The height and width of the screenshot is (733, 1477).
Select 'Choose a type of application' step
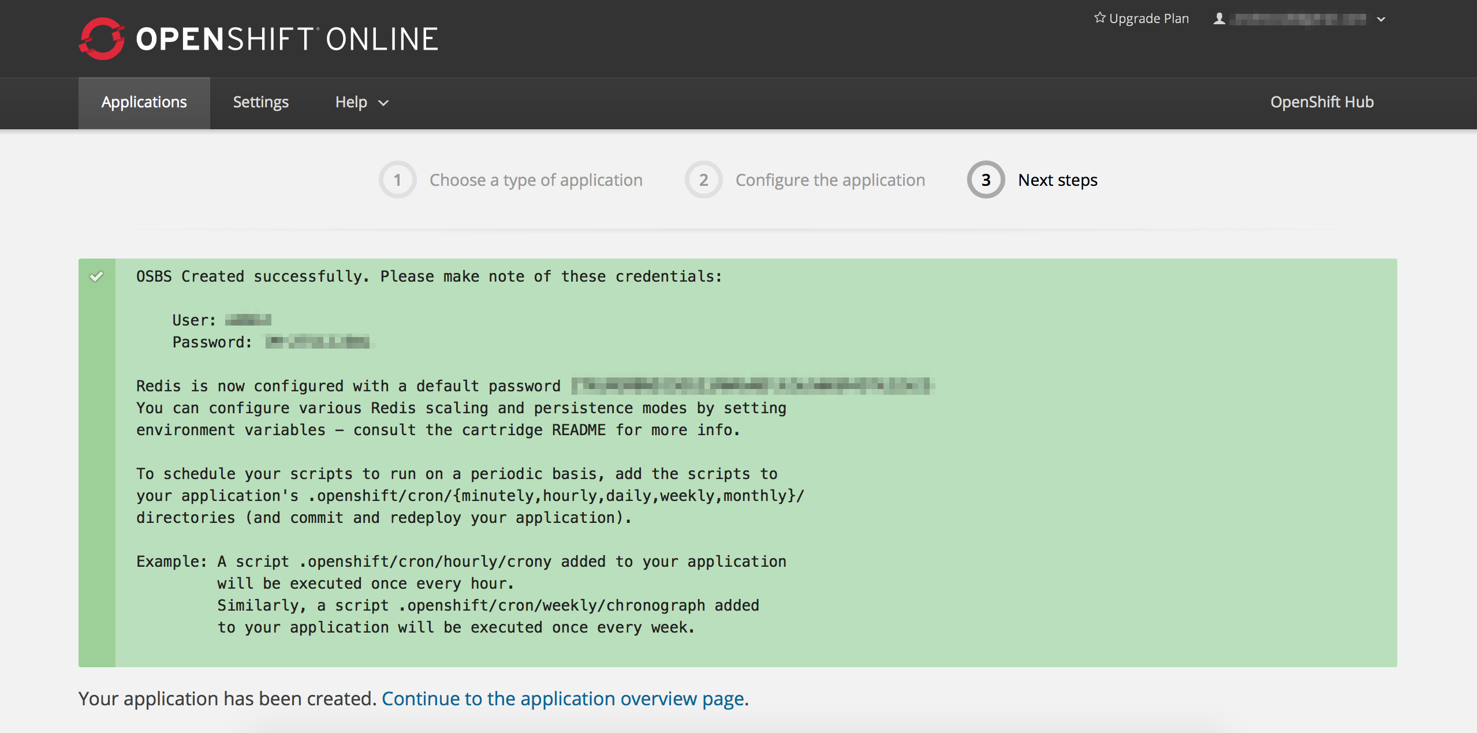(535, 180)
